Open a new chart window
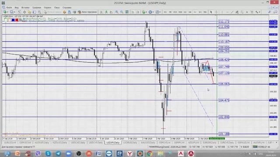This screenshot has height=157, width=280. 5,12
